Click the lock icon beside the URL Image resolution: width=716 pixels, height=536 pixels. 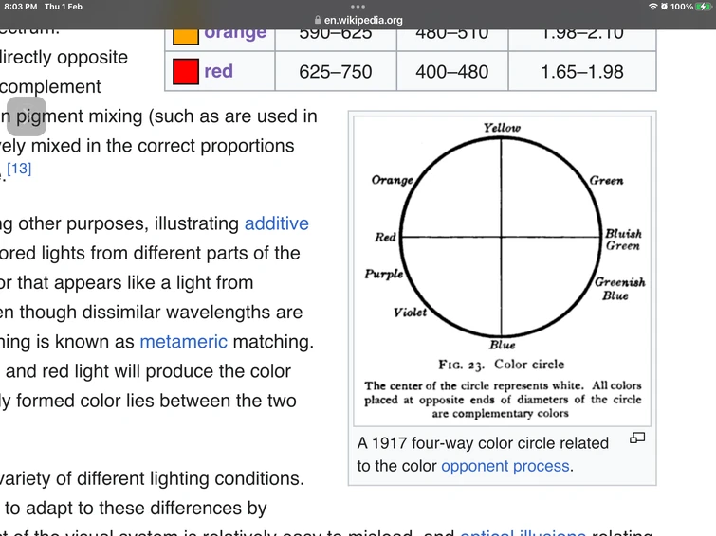(x=317, y=20)
